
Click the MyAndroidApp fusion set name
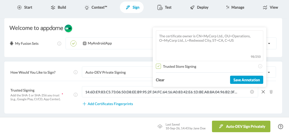coord(100,43)
